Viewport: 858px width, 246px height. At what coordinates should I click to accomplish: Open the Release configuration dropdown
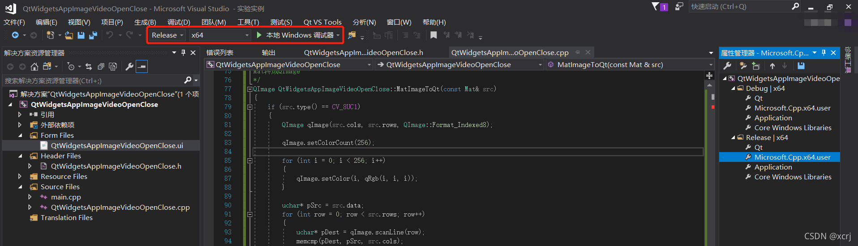[x=167, y=35]
